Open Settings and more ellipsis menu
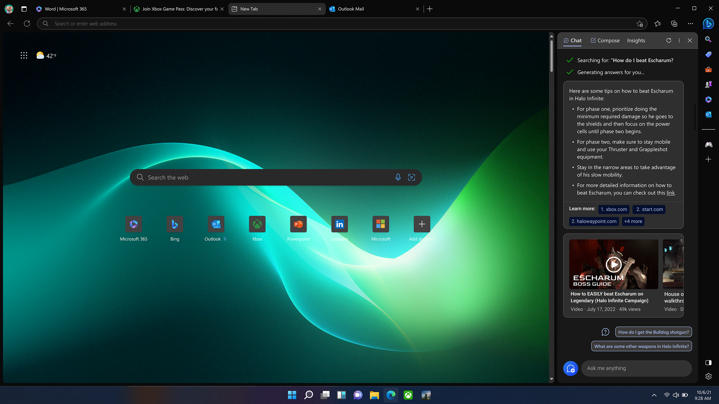719x404 pixels. point(691,24)
